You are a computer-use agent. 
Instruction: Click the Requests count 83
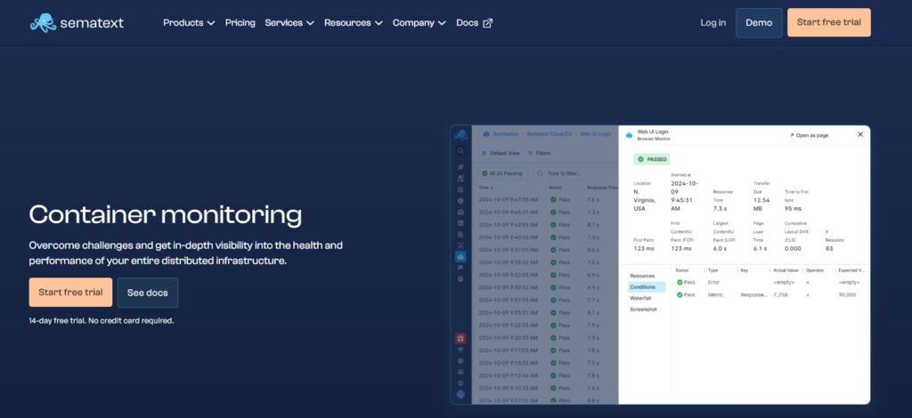(x=829, y=248)
